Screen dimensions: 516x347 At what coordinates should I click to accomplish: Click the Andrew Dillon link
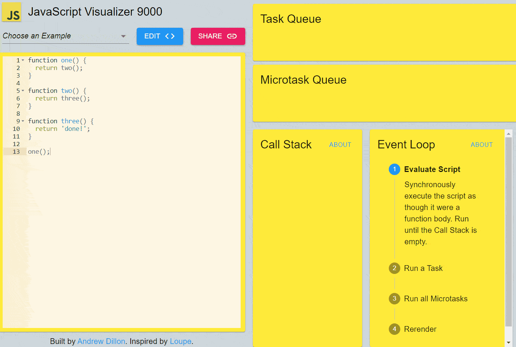click(x=101, y=341)
